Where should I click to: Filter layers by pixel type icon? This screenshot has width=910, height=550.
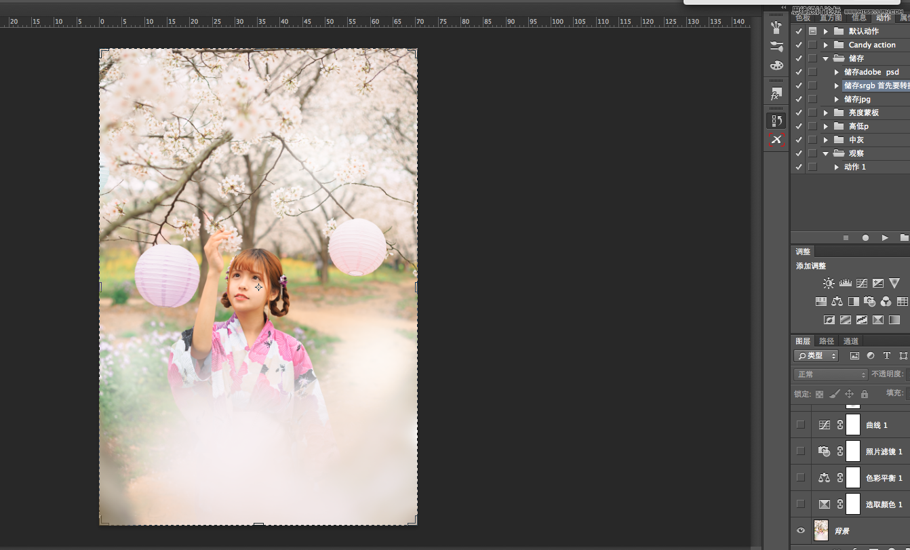854,356
